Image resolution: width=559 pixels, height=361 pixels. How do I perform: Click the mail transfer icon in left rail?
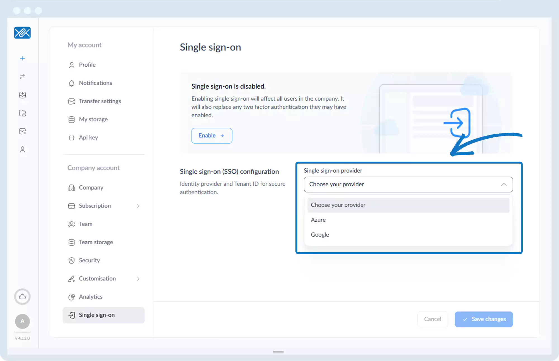(22, 131)
